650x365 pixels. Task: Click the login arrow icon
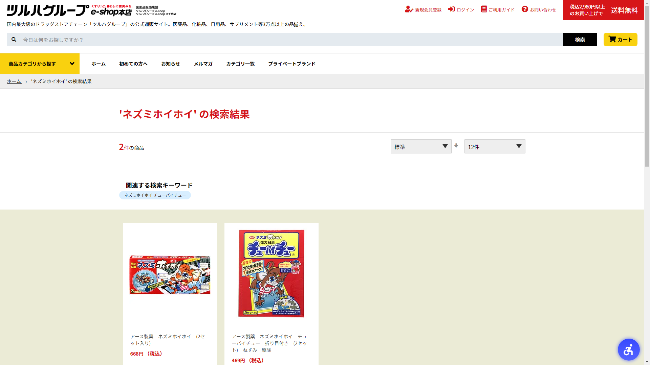click(451, 9)
